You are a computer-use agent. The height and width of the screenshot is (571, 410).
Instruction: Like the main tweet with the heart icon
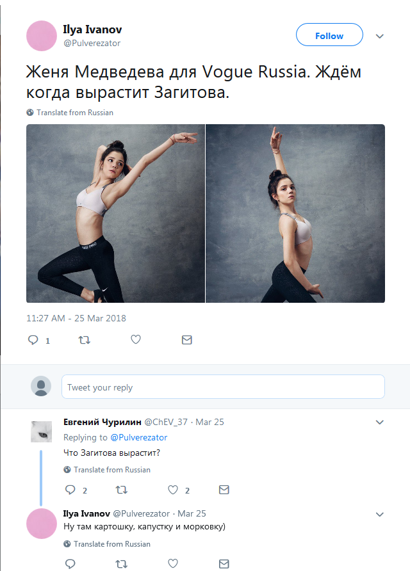(136, 339)
